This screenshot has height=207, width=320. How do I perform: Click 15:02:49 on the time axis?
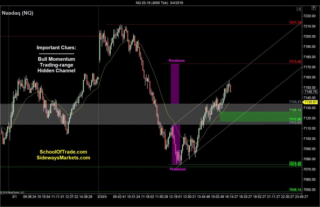217,197
